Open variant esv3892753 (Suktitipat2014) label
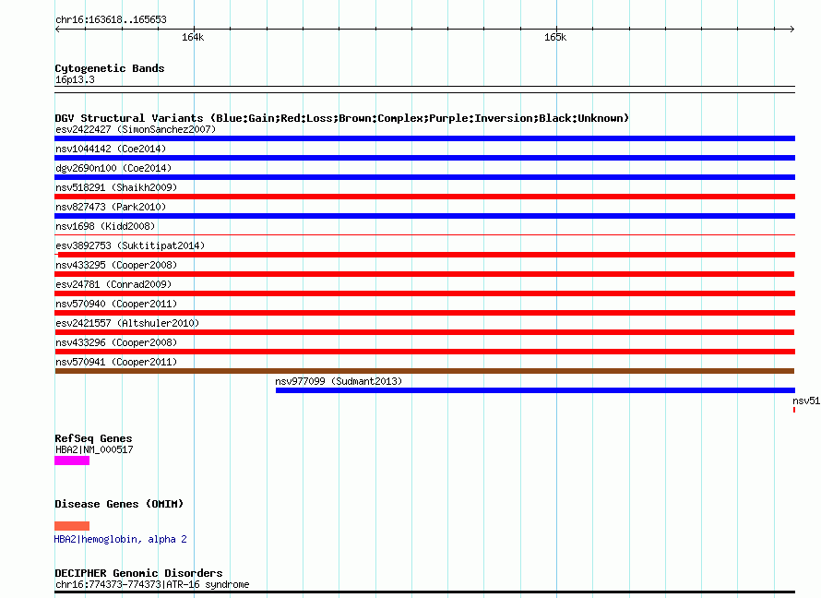The width and height of the screenshot is (821, 598). tap(130, 245)
